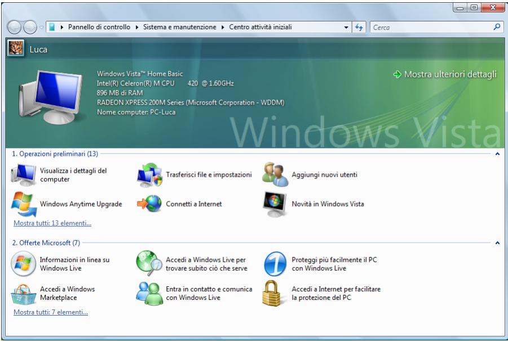Click the Back navigation arrow button
508x341 pixels.
pos(14,27)
